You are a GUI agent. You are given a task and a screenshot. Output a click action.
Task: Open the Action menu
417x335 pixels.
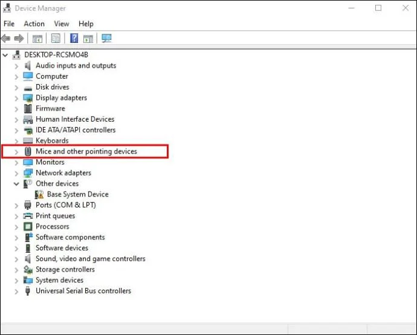tap(34, 24)
